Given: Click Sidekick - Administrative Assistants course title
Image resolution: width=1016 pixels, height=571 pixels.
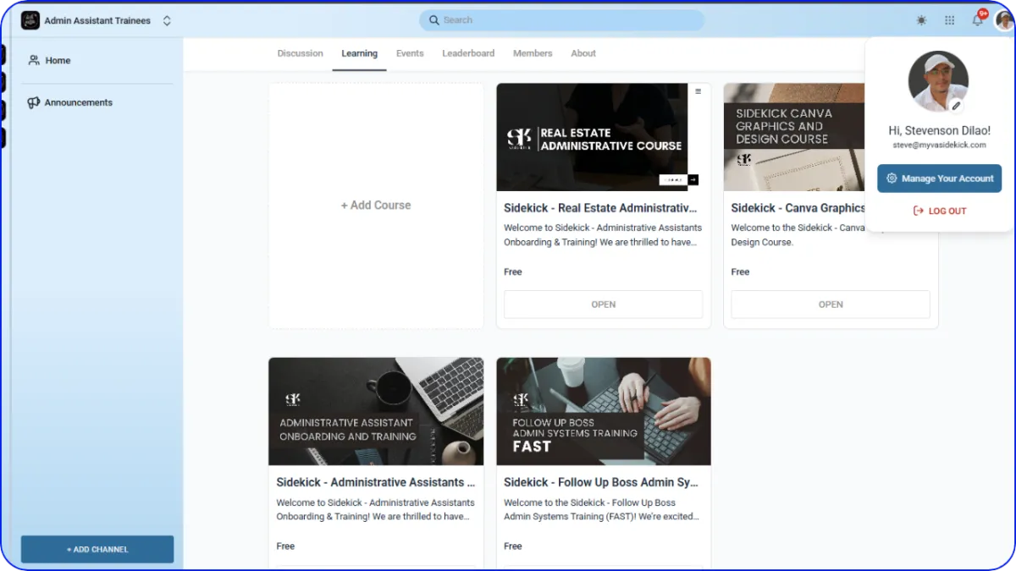Looking at the screenshot, I should point(375,482).
